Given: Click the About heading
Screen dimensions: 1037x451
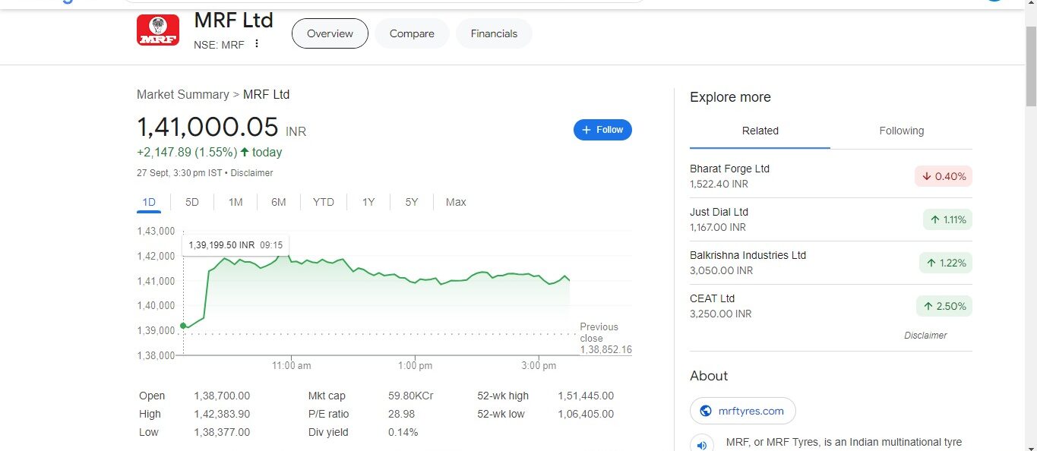Looking at the screenshot, I should 709,376.
